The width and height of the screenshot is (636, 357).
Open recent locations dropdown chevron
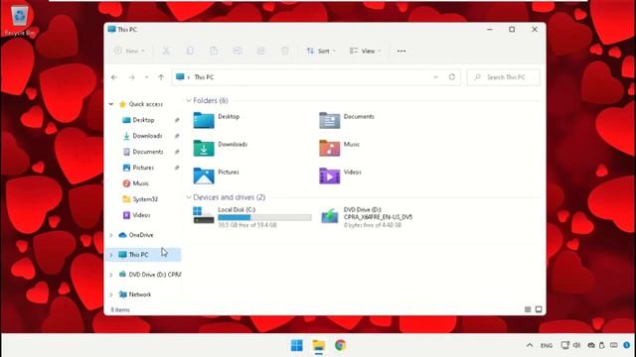point(146,77)
